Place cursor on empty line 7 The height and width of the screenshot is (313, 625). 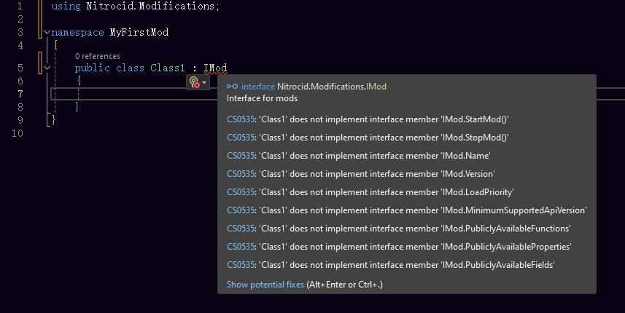point(131,94)
